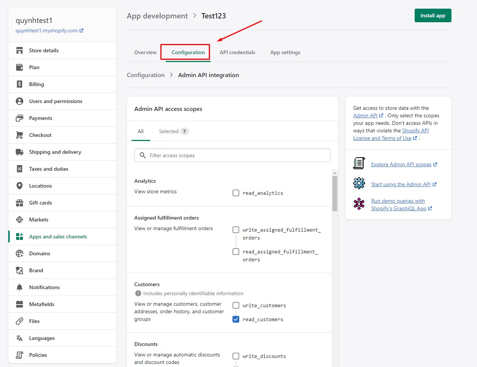Show the All scopes tab
The height and width of the screenshot is (367, 477).
point(140,131)
